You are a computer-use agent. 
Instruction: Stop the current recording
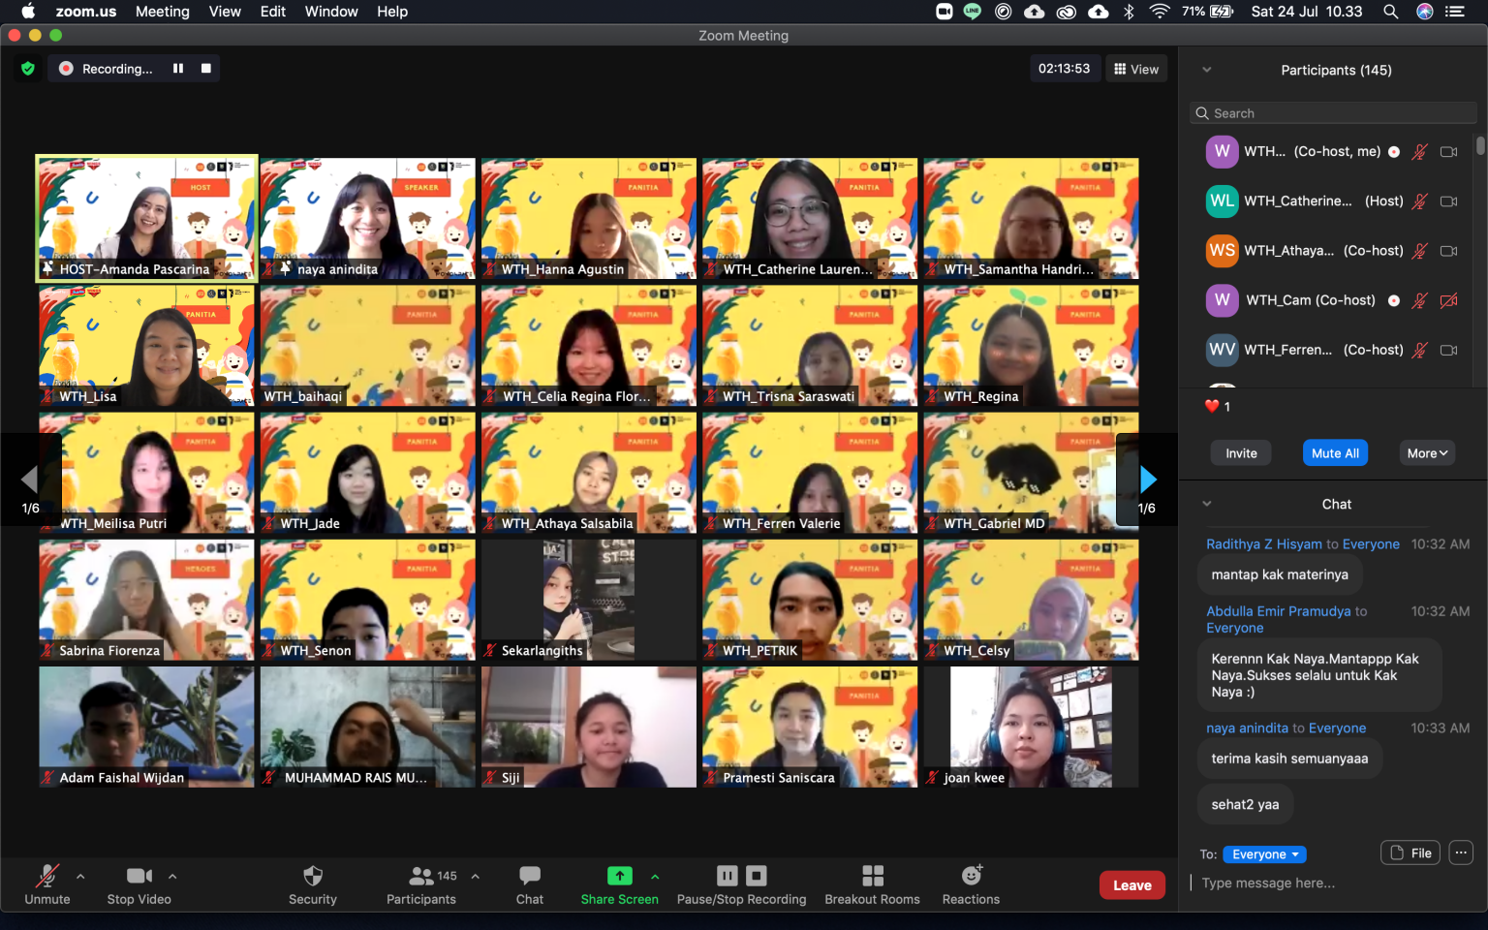coord(756,875)
